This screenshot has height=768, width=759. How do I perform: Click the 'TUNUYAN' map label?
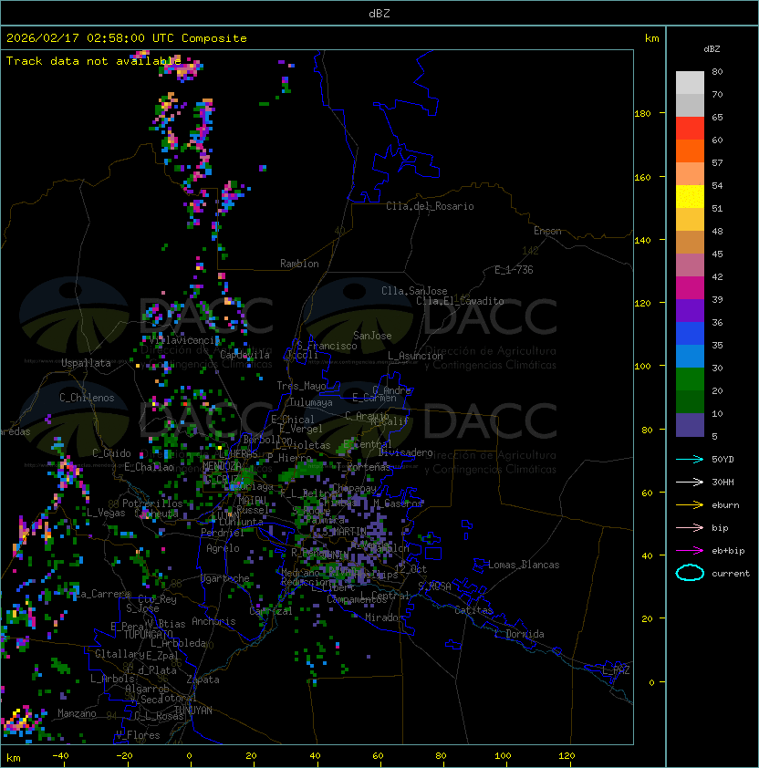click(193, 711)
